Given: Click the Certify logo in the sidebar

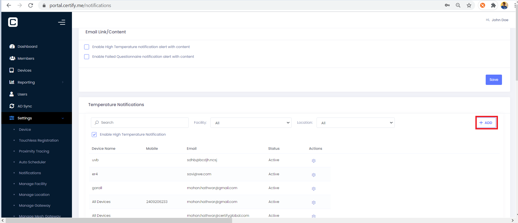Looking at the screenshot, I should 13,22.
